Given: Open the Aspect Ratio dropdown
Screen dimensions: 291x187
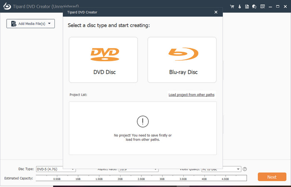Looking at the screenshot, I should click(138, 170).
